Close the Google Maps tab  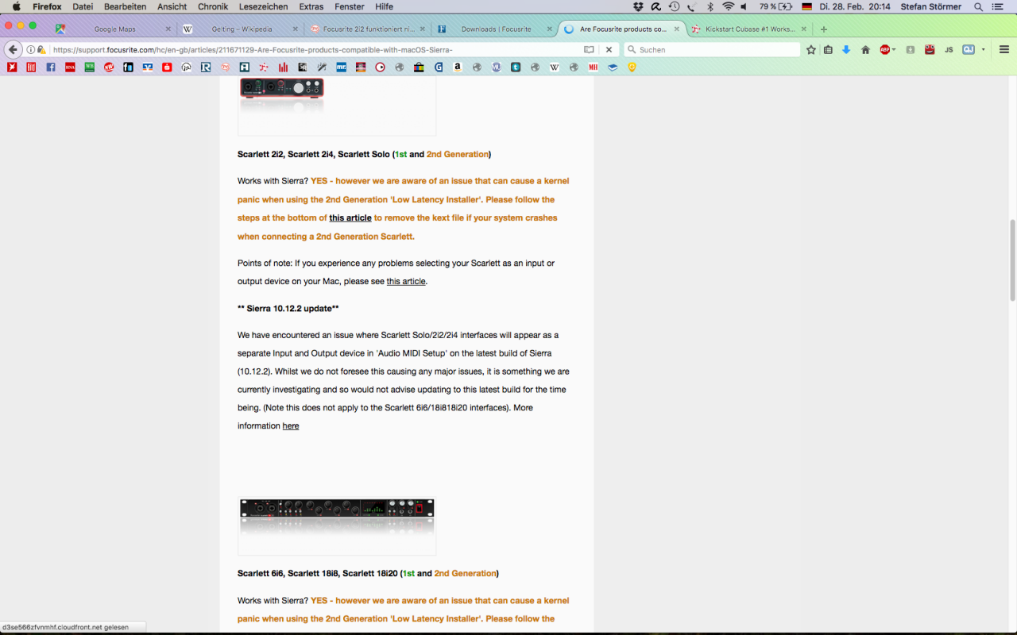tap(168, 29)
